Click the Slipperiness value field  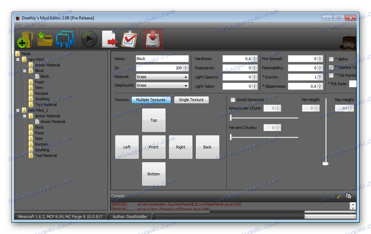coord(303,86)
